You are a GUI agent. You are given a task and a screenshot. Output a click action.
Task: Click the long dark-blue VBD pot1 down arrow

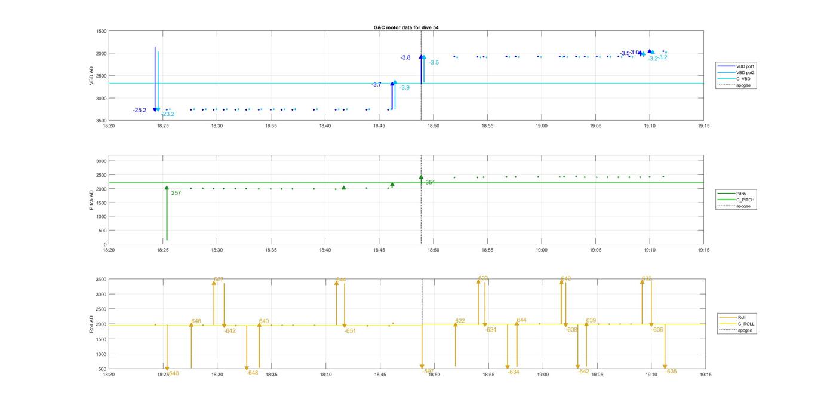pyautogui.click(x=155, y=79)
